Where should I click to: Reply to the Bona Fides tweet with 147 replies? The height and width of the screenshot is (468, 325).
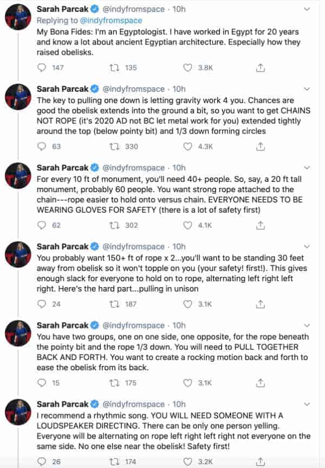[x=42, y=68]
